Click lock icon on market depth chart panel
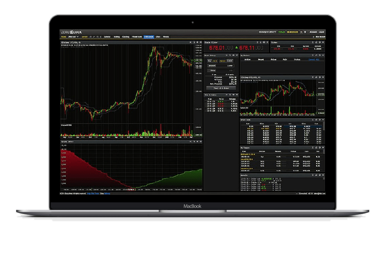The image size is (392, 259). [194, 142]
